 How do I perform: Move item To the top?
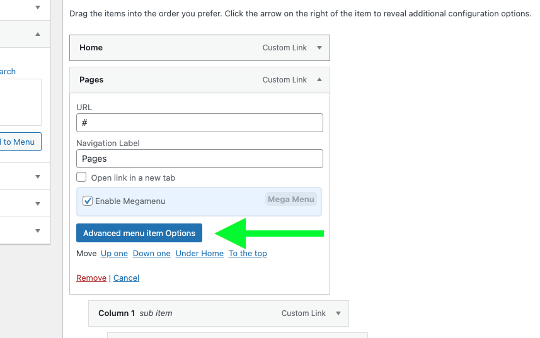(x=248, y=254)
